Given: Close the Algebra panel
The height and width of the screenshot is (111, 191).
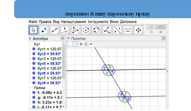Looking at the screenshot, I should (62, 38).
